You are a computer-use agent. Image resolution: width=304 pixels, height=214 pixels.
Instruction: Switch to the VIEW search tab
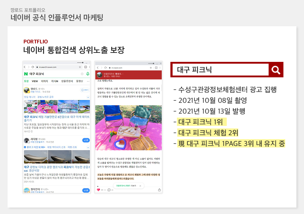tap(35, 81)
